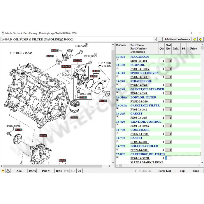Go to next catalog page with right arrow
This screenshot has width=204, height=204.
[201, 39]
